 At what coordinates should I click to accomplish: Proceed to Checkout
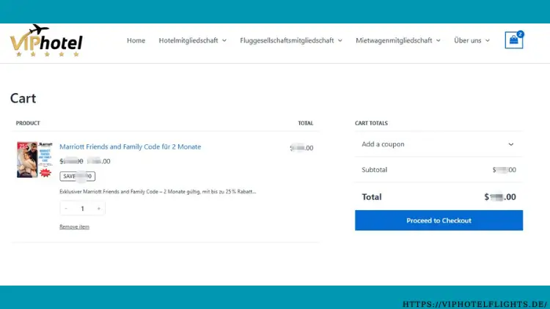pos(439,220)
